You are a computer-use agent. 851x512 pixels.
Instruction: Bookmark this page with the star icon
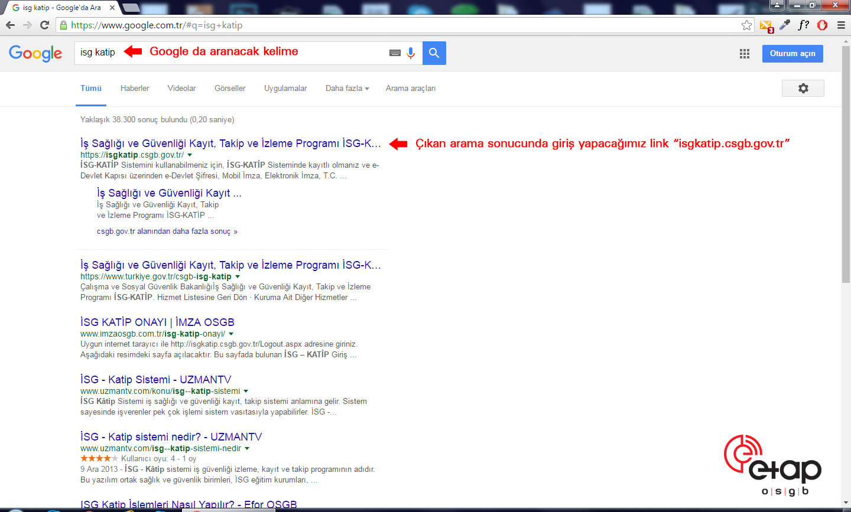click(x=746, y=25)
